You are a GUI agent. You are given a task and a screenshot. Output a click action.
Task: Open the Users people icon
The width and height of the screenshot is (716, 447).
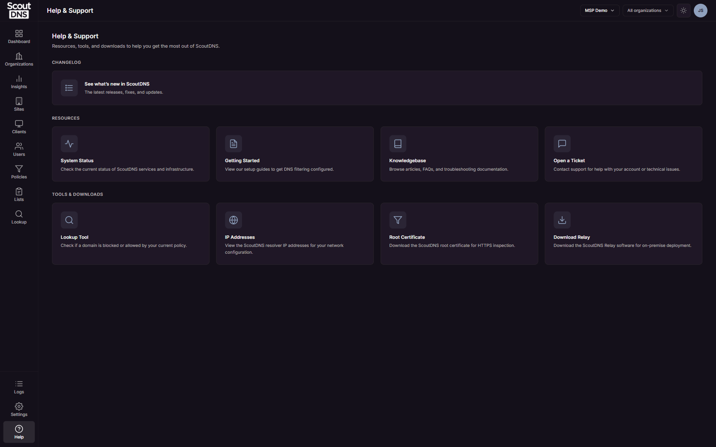[19, 146]
